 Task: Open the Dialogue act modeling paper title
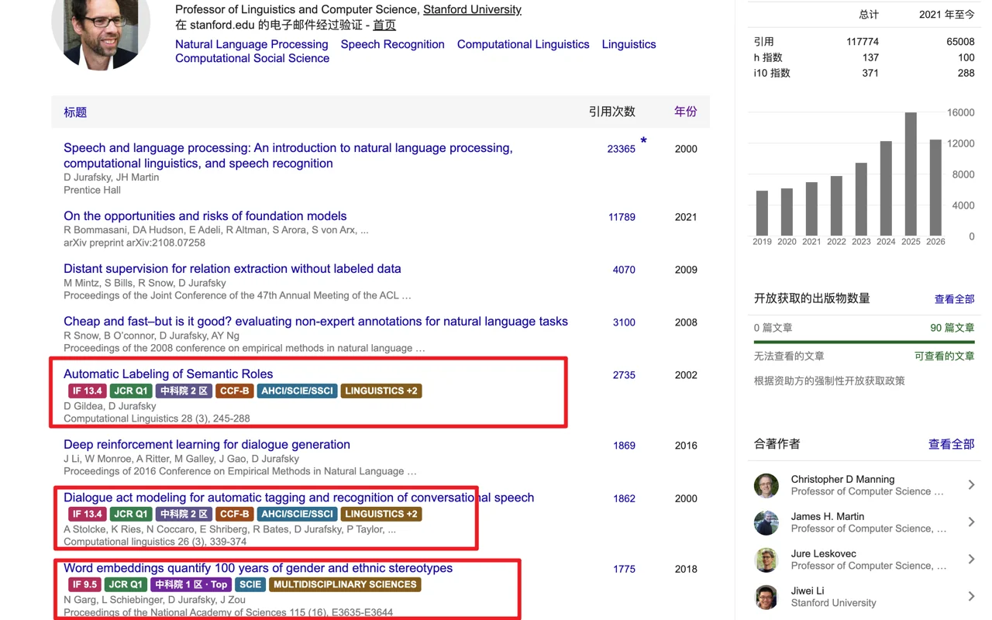[x=298, y=498]
